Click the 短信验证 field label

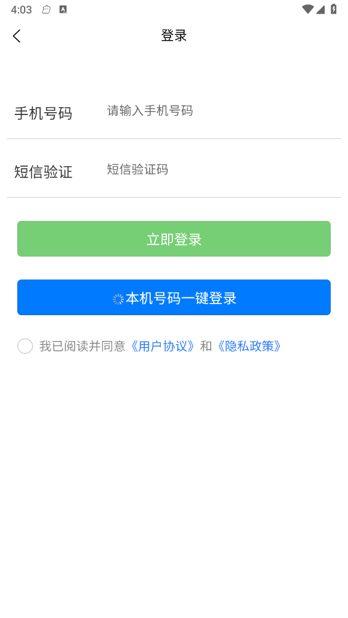(43, 172)
